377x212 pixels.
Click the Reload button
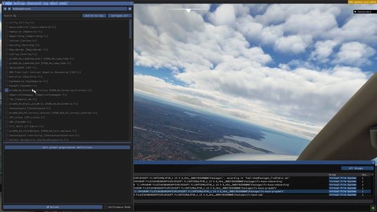[52, 207]
